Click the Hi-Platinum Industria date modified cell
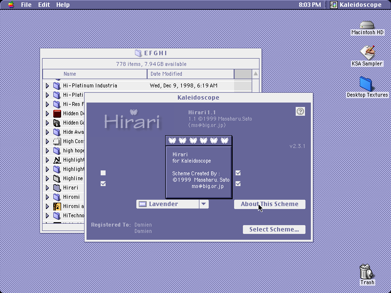Image resolution: width=391 pixels, height=293 pixels. point(184,86)
